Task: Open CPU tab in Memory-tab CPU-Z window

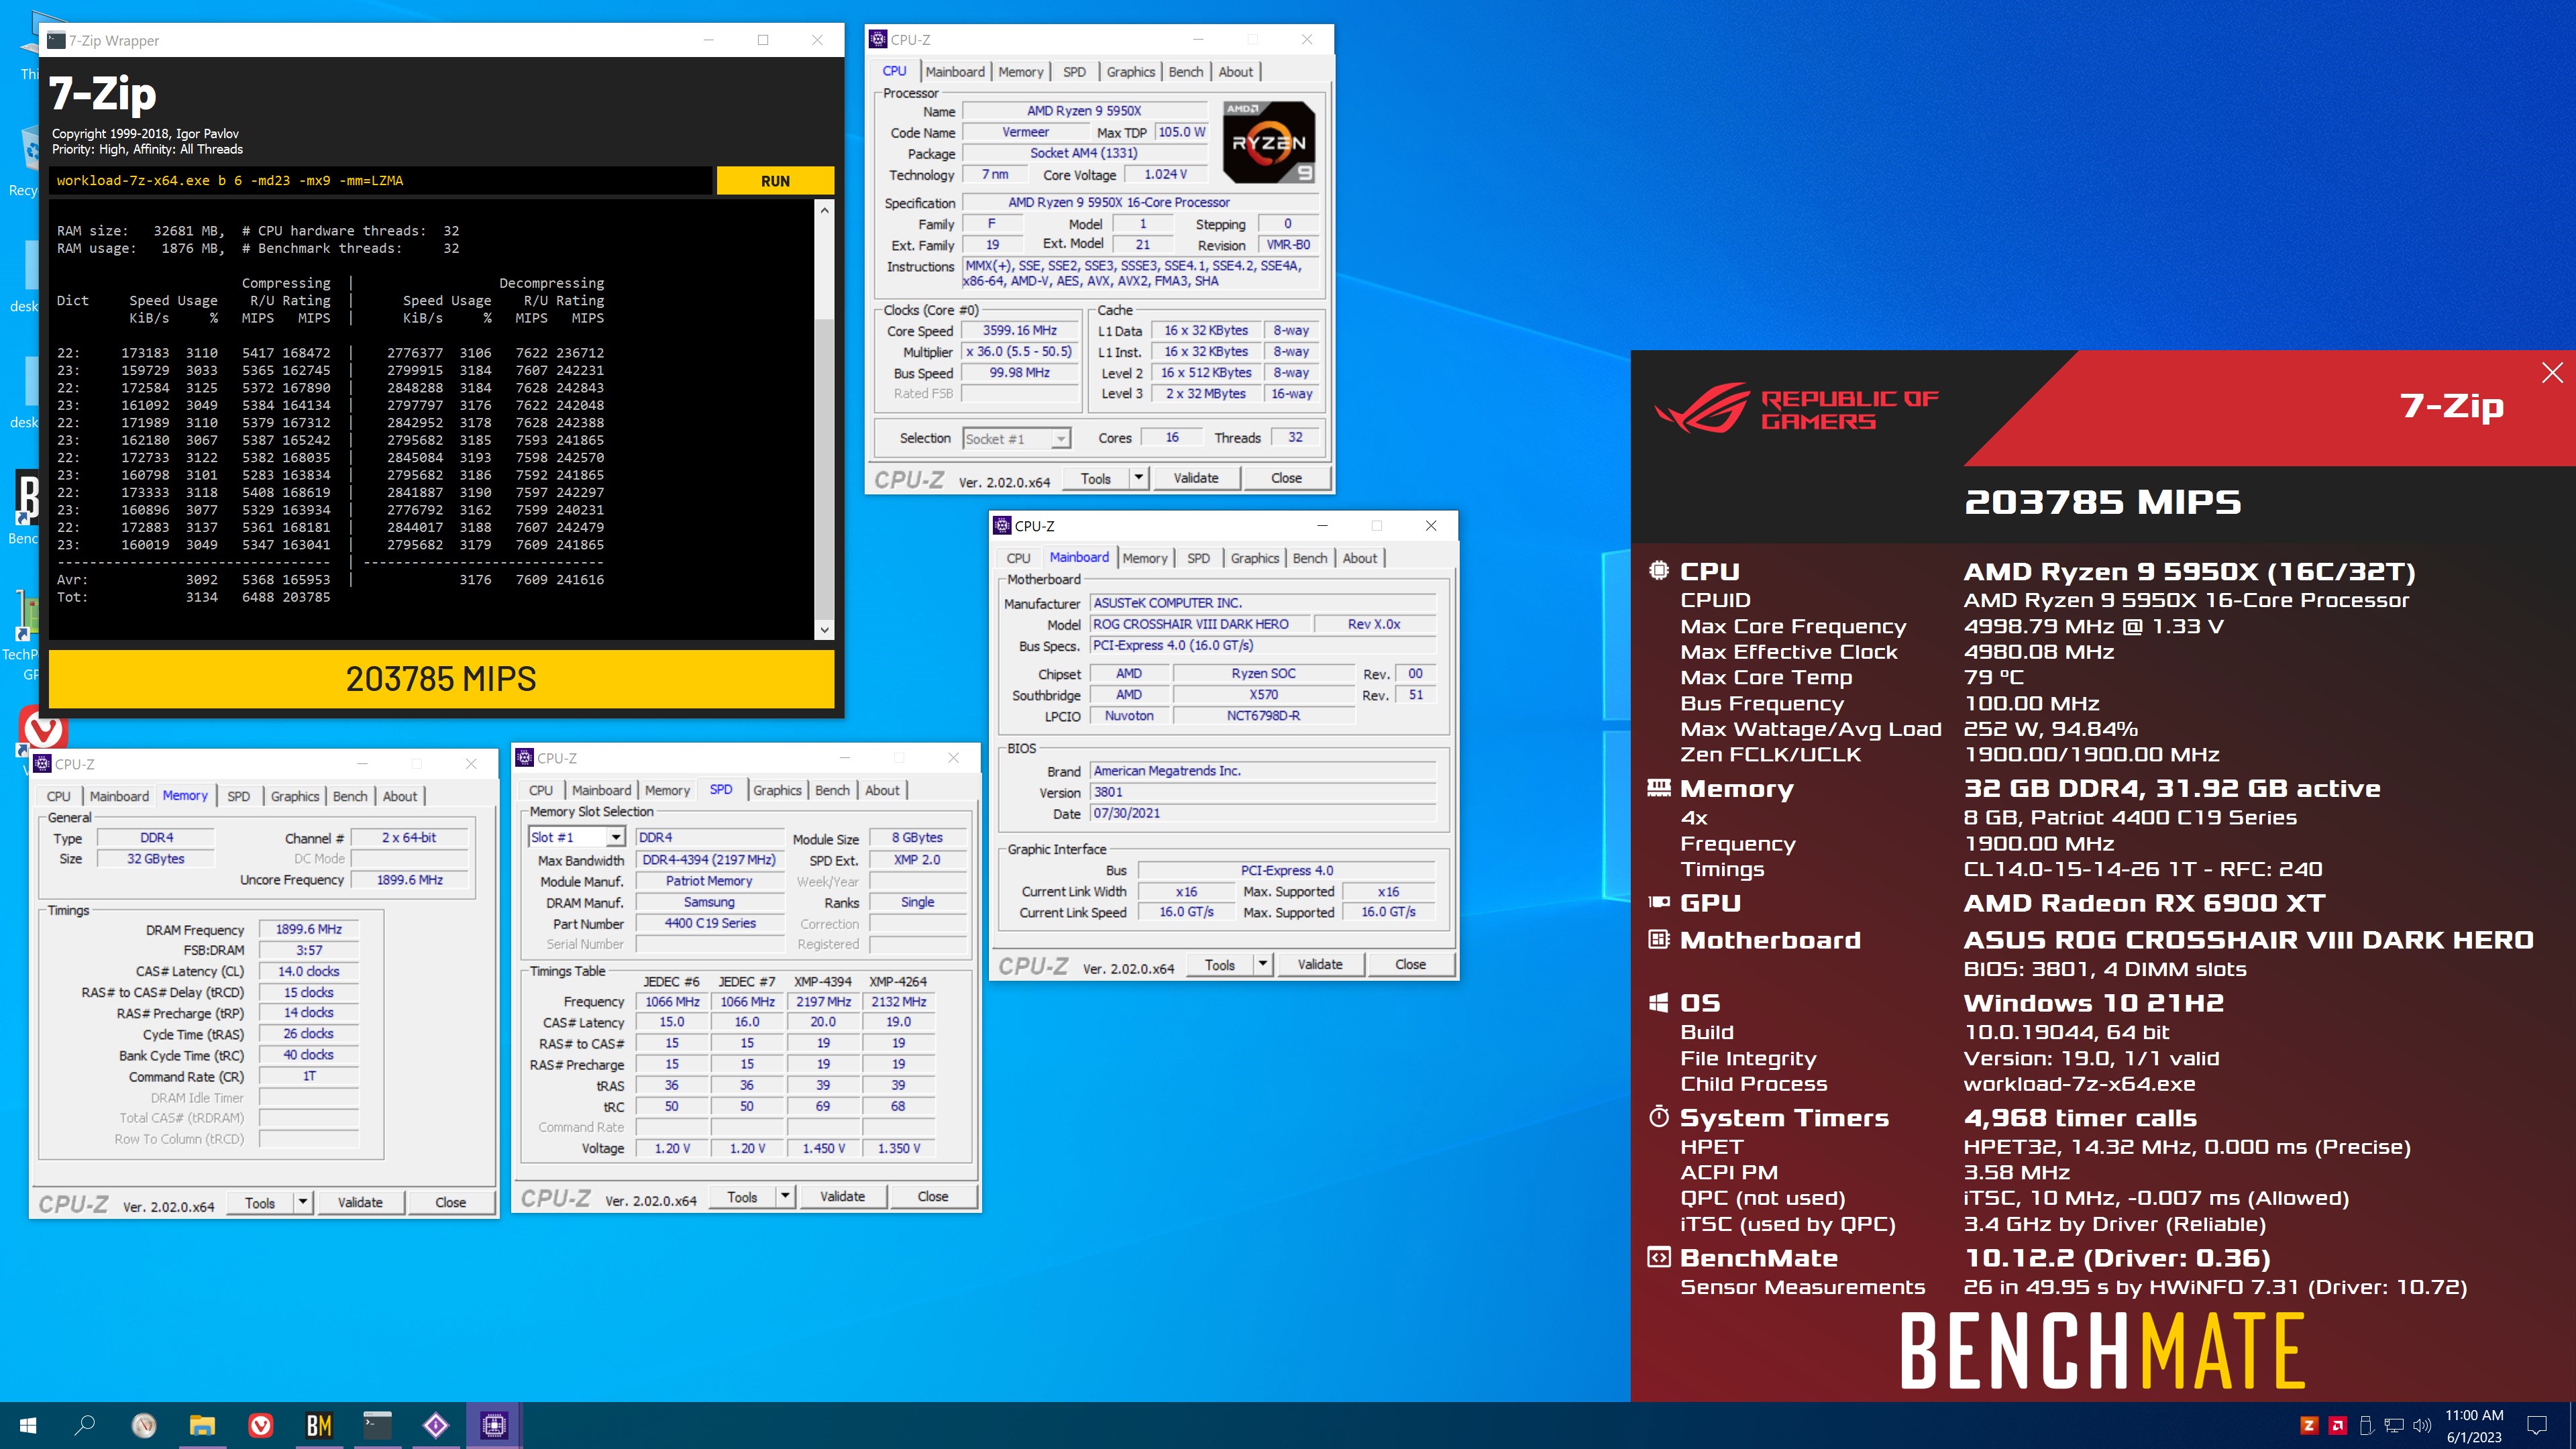Action: coord(59,796)
